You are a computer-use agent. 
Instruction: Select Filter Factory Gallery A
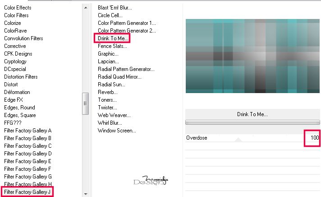click(28, 131)
